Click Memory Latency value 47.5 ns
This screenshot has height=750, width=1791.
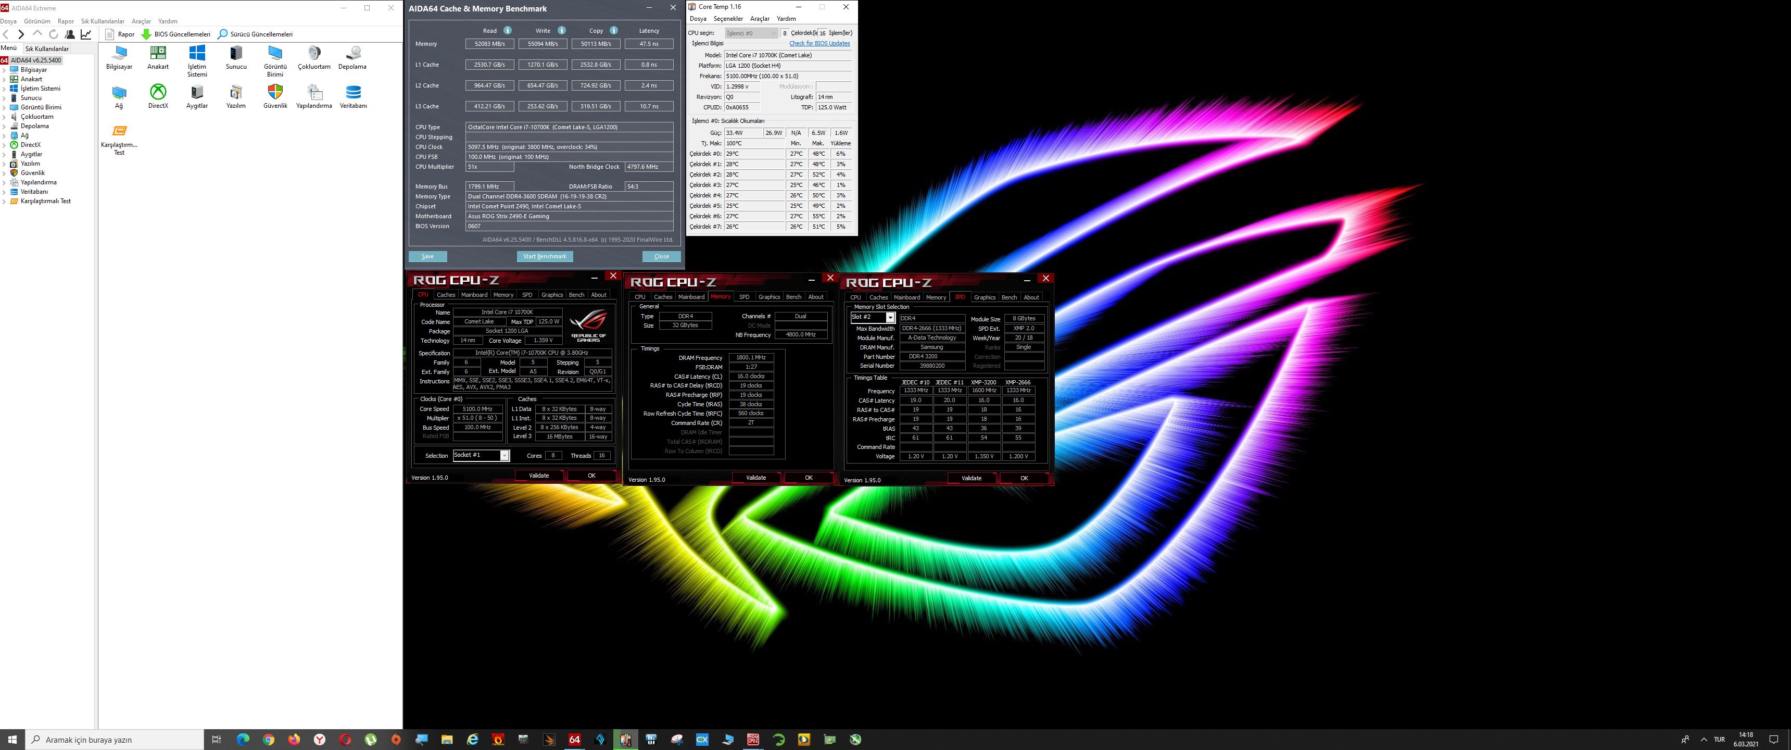coord(649,44)
